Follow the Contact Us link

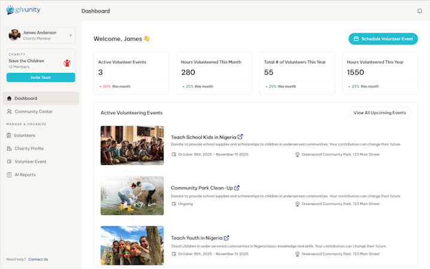point(38,259)
